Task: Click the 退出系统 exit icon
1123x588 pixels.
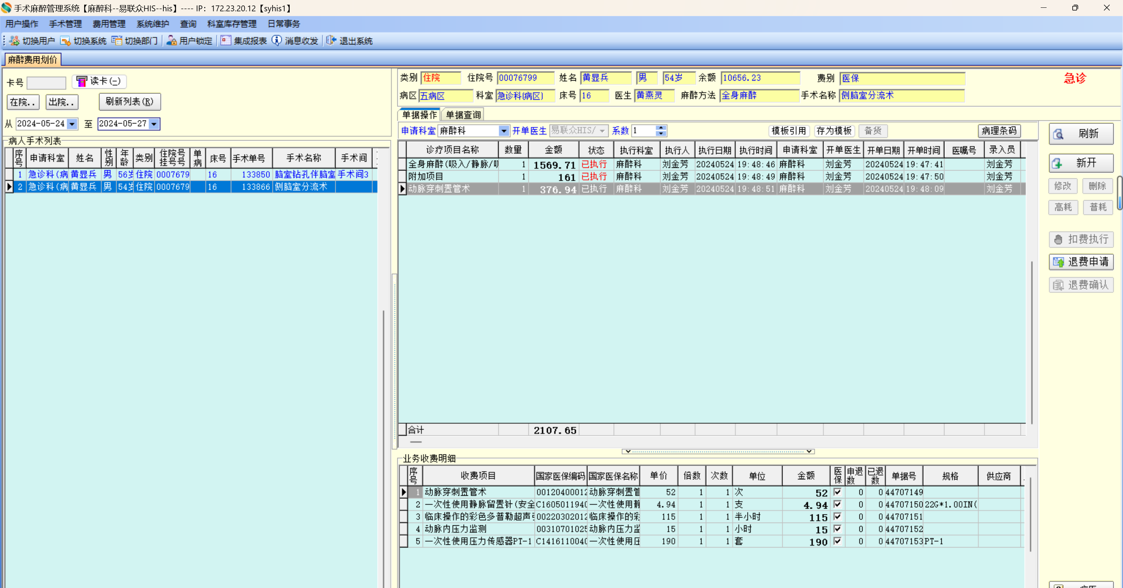Action: pos(331,40)
